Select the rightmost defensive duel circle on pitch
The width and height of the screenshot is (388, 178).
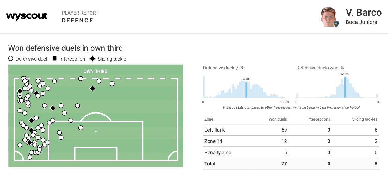(x=112, y=84)
